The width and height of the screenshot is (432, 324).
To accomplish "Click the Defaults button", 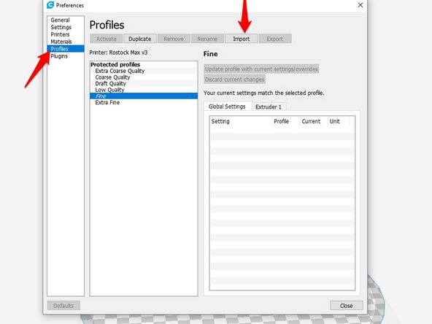I will 63,306.
